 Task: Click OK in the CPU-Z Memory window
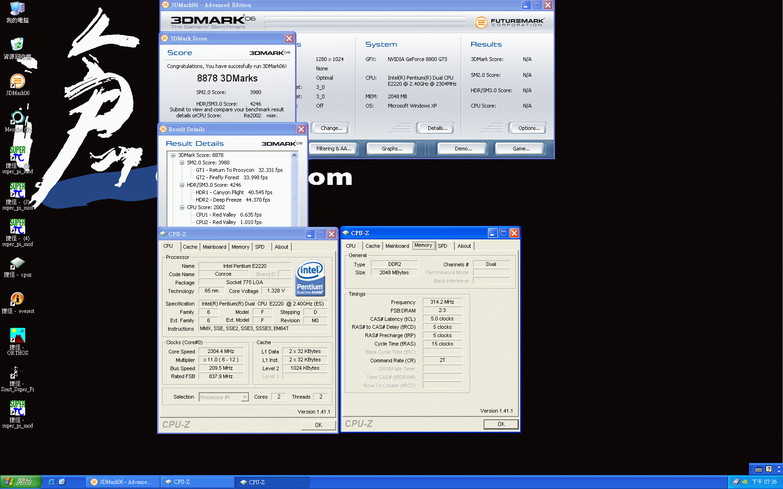501,424
